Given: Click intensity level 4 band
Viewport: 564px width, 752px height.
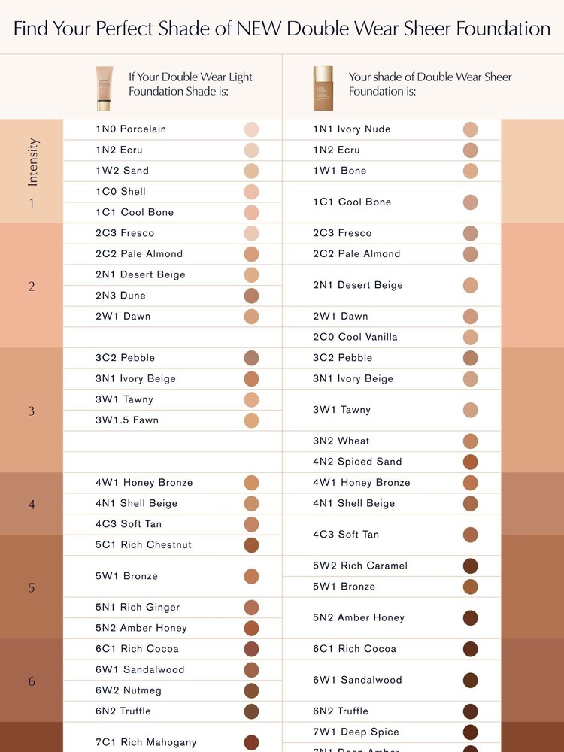Looking at the screenshot, I should [x=31, y=504].
